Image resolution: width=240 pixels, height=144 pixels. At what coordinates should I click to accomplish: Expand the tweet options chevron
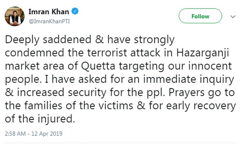point(233,17)
